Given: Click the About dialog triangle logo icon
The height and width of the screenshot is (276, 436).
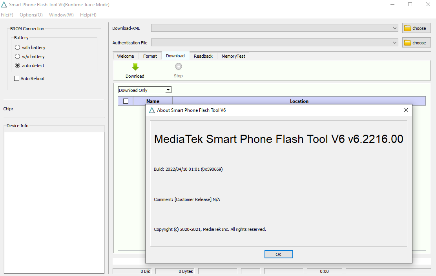Looking at the screenshot, I should [152, 110].
